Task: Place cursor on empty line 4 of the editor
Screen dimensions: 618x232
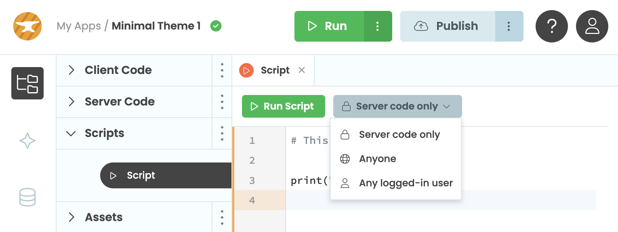Action: tap(441, 200)
